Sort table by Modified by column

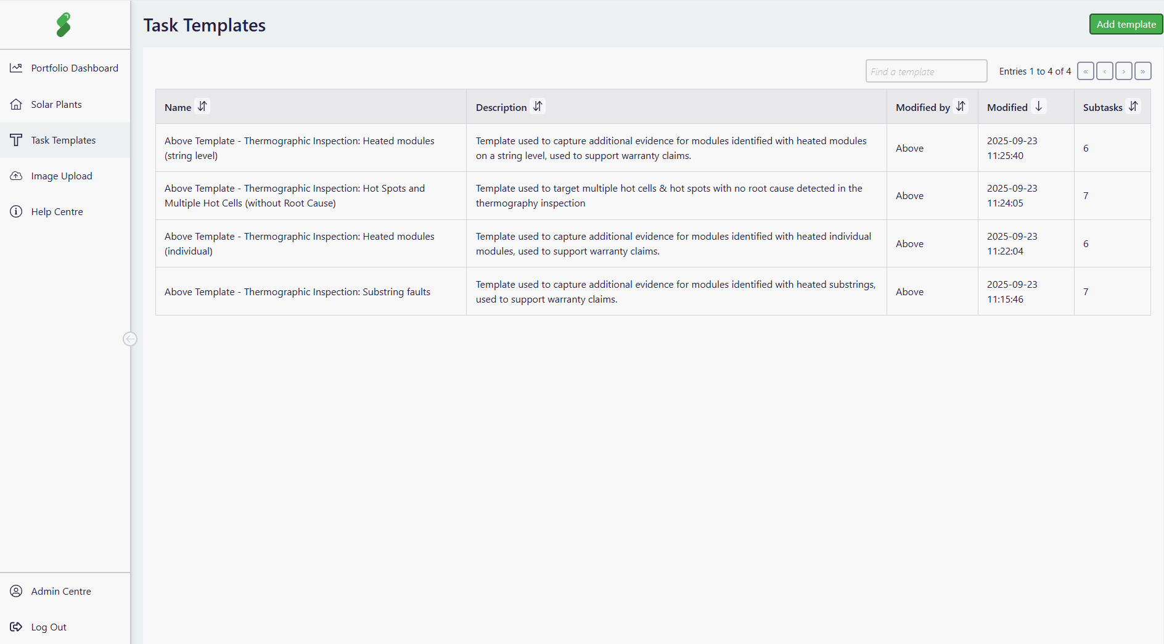[x=961, y=107]
